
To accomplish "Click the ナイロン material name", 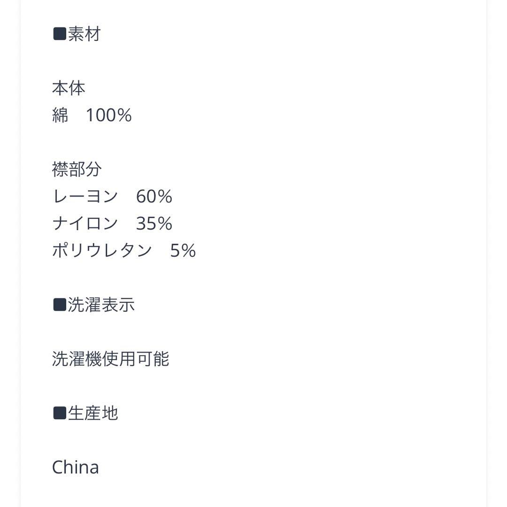I will click(85, 223).
